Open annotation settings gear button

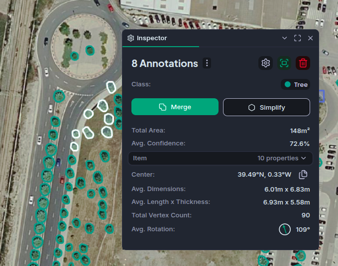(266, 63)
